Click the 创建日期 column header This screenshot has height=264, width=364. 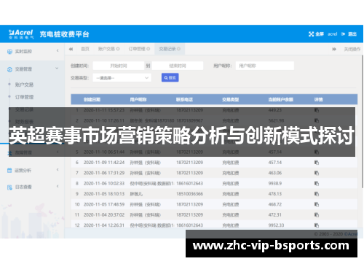pyautogui.click(x=92, y=99)
